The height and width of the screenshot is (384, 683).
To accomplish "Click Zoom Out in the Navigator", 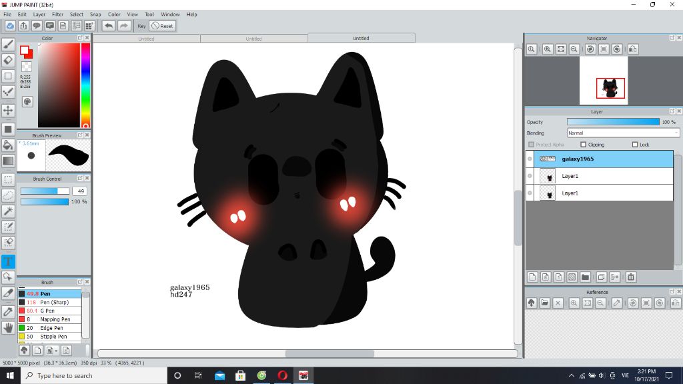I will [574, 49].
